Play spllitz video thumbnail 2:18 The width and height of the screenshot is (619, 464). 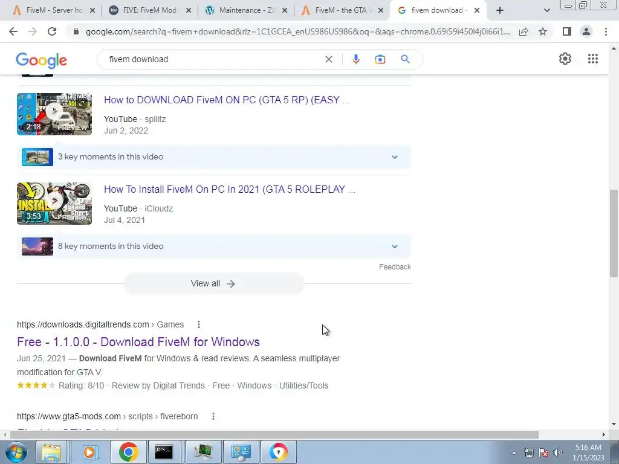tap(54, 114)
